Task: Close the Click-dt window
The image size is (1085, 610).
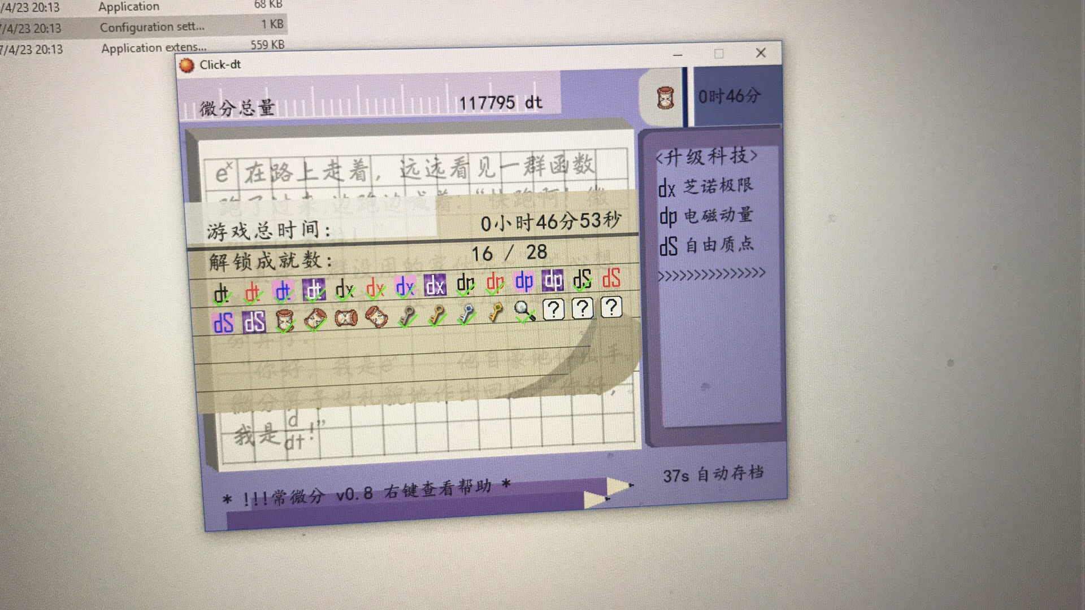Action: [761, 53]
